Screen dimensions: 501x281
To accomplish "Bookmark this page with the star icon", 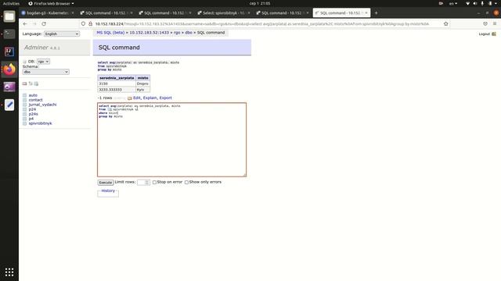I will point(445,23).
